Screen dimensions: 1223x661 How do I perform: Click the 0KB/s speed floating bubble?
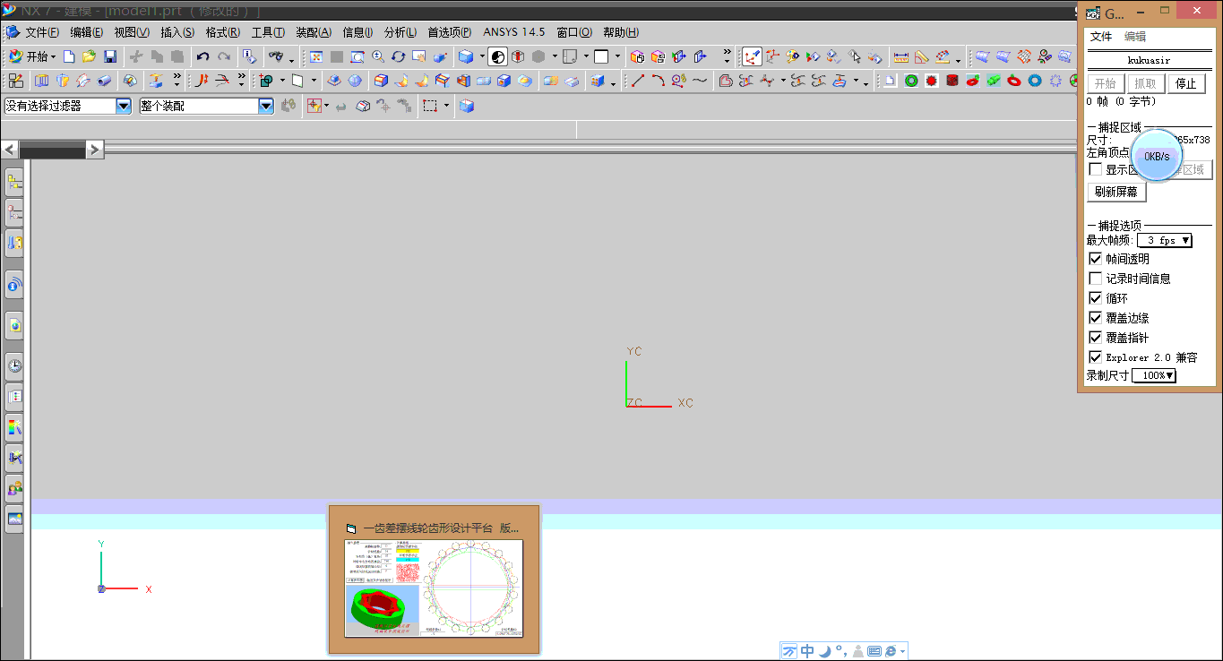point(1157,156)
